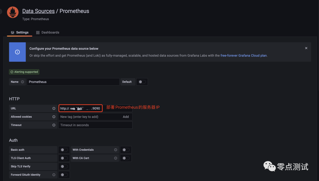This screenshot has height=181, width=319.
Task: Enable the With CA Cert toggle
Action: (126, 158)
